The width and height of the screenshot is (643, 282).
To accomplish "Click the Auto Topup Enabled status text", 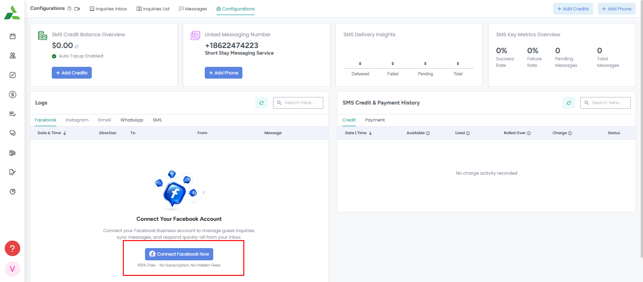I will pyautogui.click(x=81, y=56).
